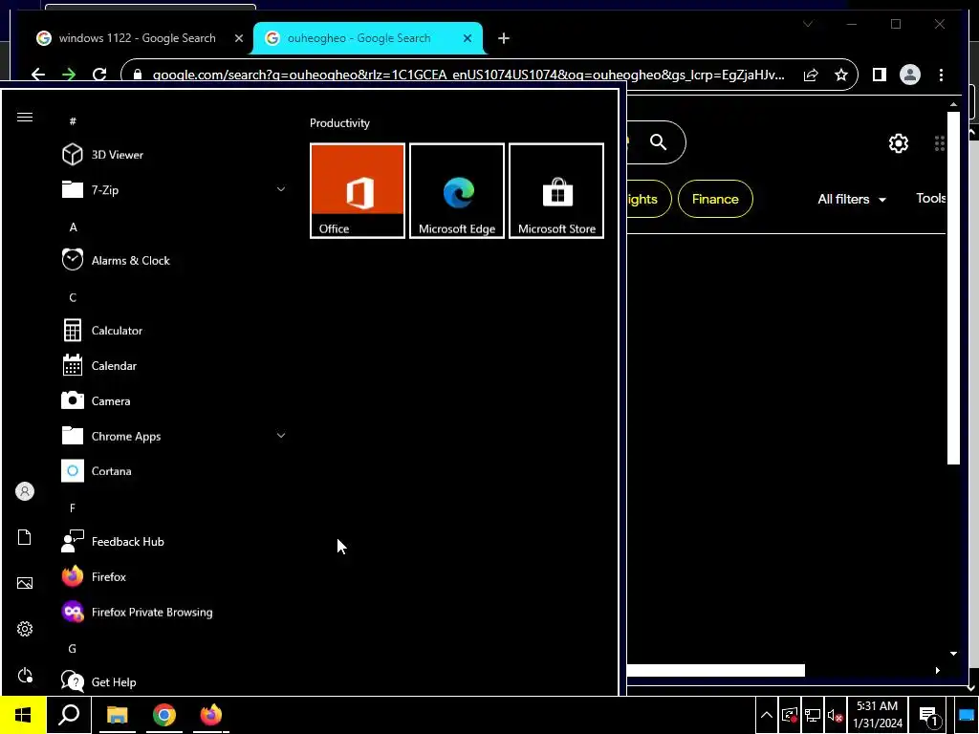
Task: Click the Chrome address bar URL
Action: coord(468,75)
